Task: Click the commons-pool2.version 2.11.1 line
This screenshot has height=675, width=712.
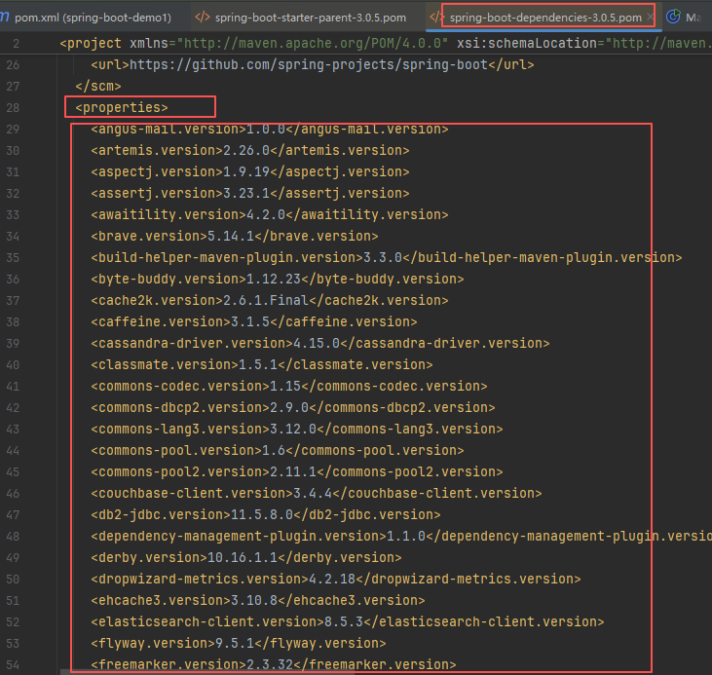Action: pos(296,472)
